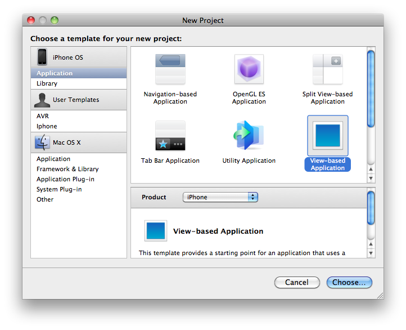Click the User Templates silhouette icon
The image size is (406, 330).
tap(42, 100)
